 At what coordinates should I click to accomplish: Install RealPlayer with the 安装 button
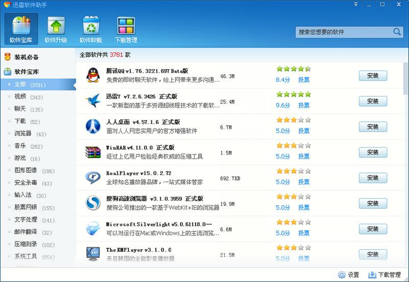(373, 178)
